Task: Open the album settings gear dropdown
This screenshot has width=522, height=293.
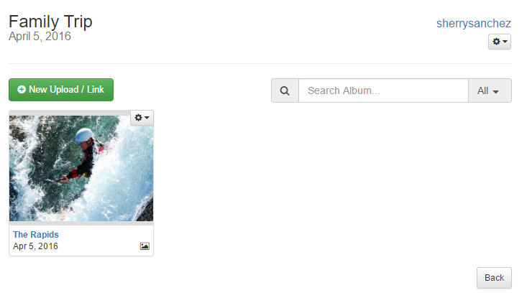Action: point(500,42)
